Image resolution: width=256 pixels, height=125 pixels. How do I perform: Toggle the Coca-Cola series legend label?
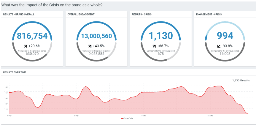[x=128, y=119]
